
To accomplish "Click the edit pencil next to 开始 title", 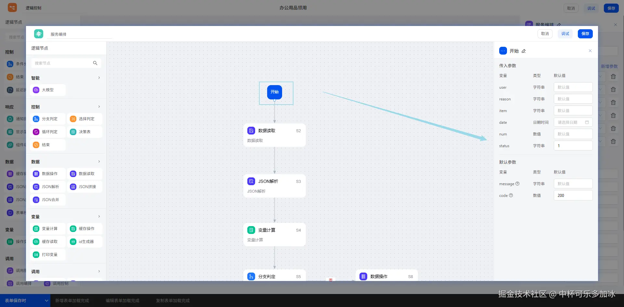I will (524, 51).
